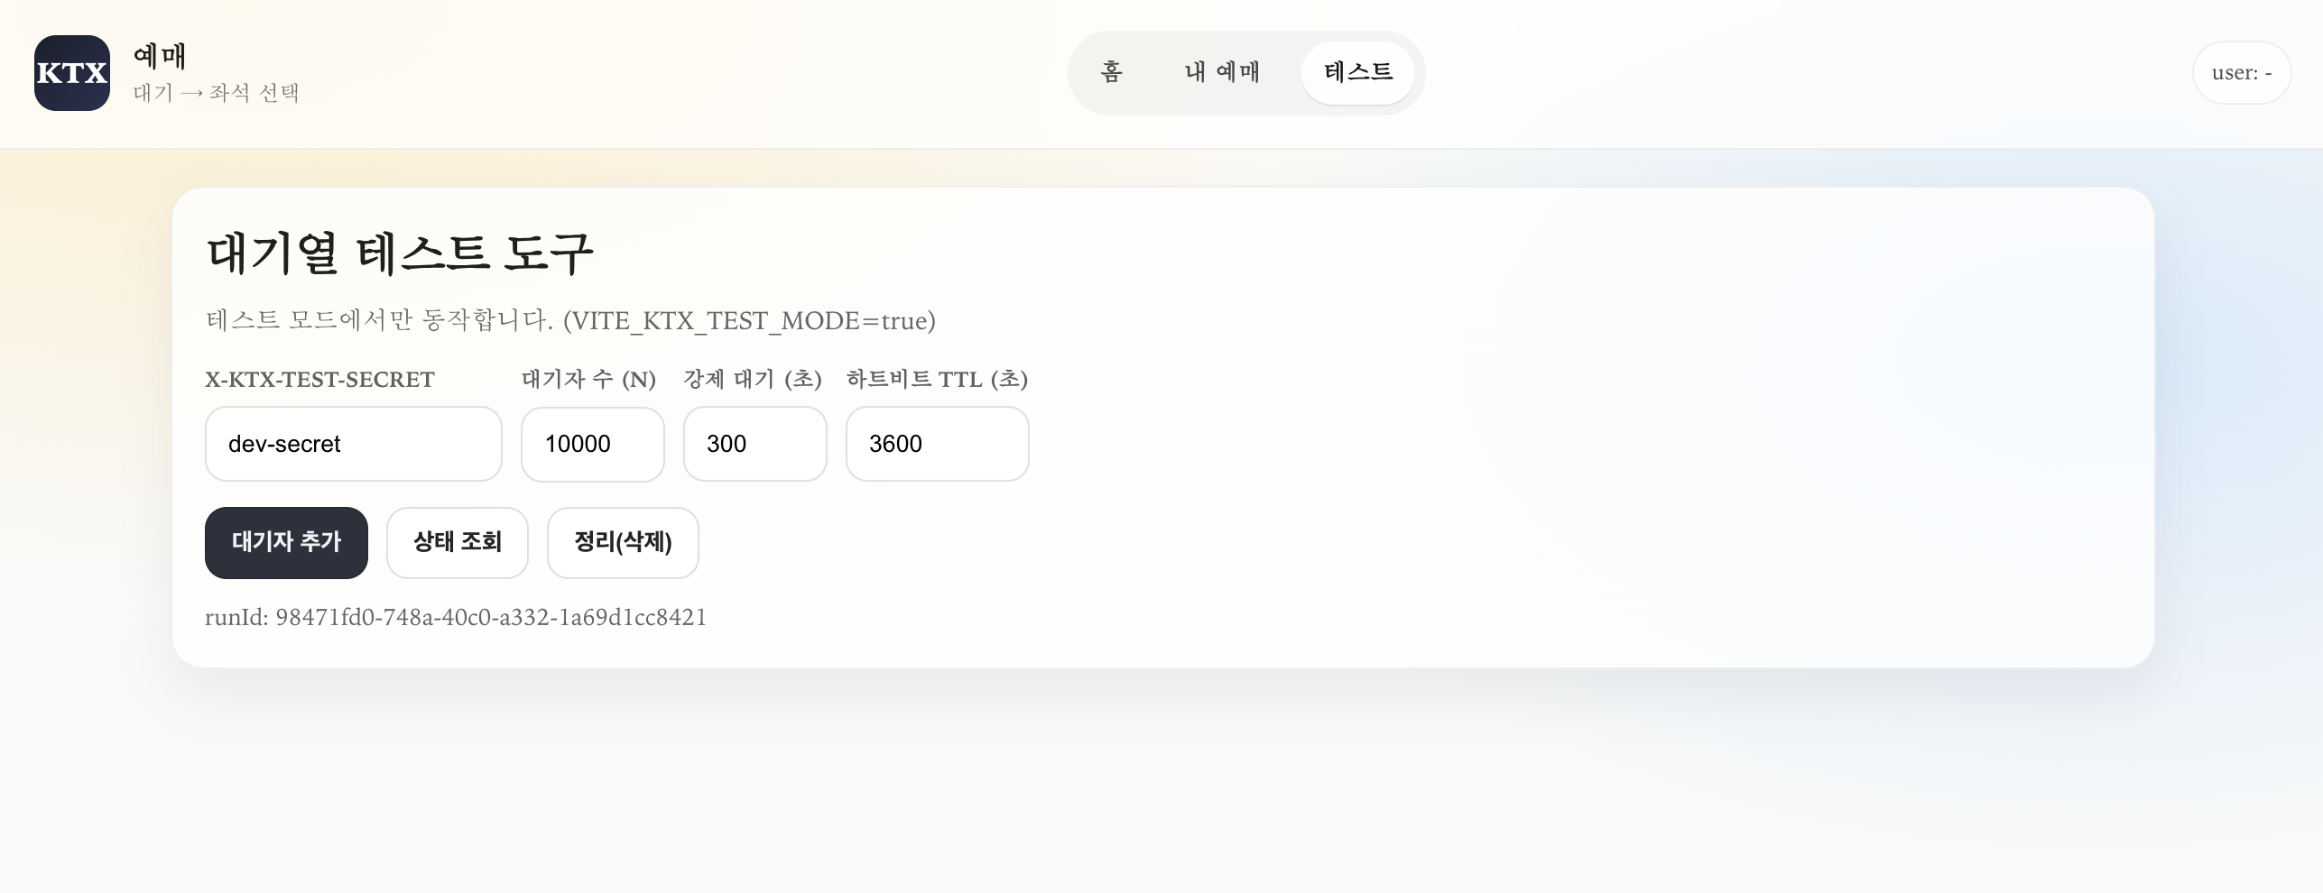
Task: Select the 강제 대기 (초) input field
Action: click(754, 444)
